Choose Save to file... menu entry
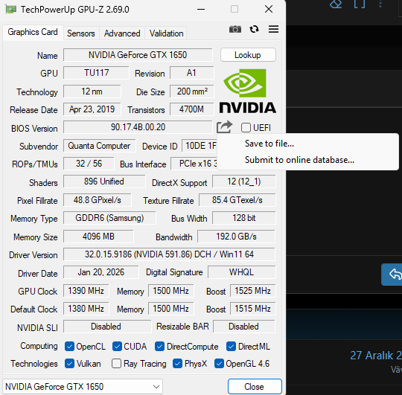 [x=307, y=144]
